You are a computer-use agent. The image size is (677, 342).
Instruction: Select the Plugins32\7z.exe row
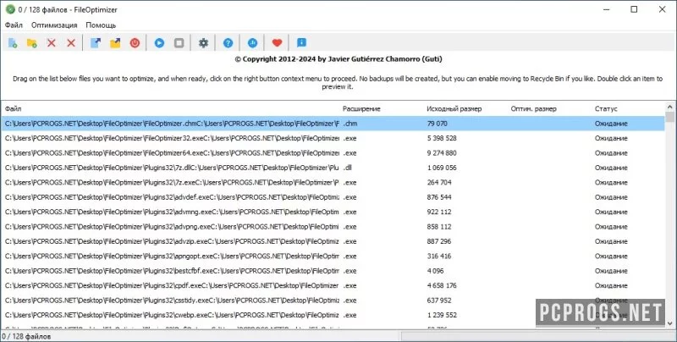tap(333, 182)
